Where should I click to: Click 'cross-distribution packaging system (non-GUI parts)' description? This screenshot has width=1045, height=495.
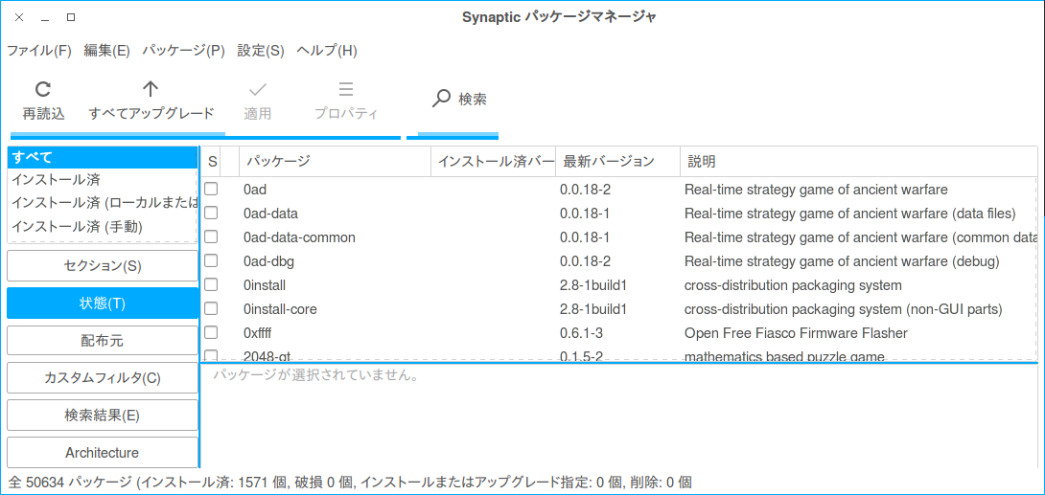tap(843, 309)
